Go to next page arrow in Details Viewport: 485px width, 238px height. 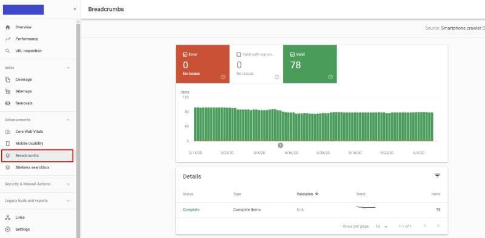pyautogui.click(x=438, y=226)
